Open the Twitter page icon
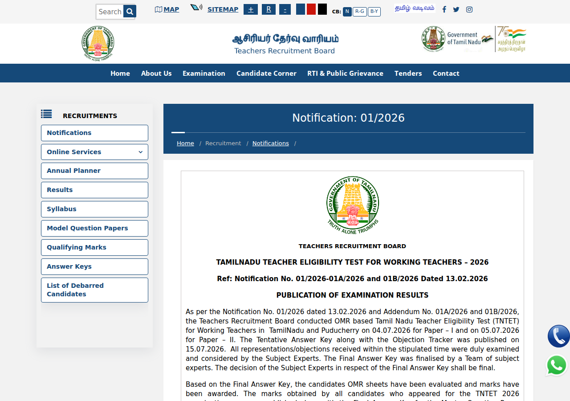This screenshot has height=401, width=570. 456,9
